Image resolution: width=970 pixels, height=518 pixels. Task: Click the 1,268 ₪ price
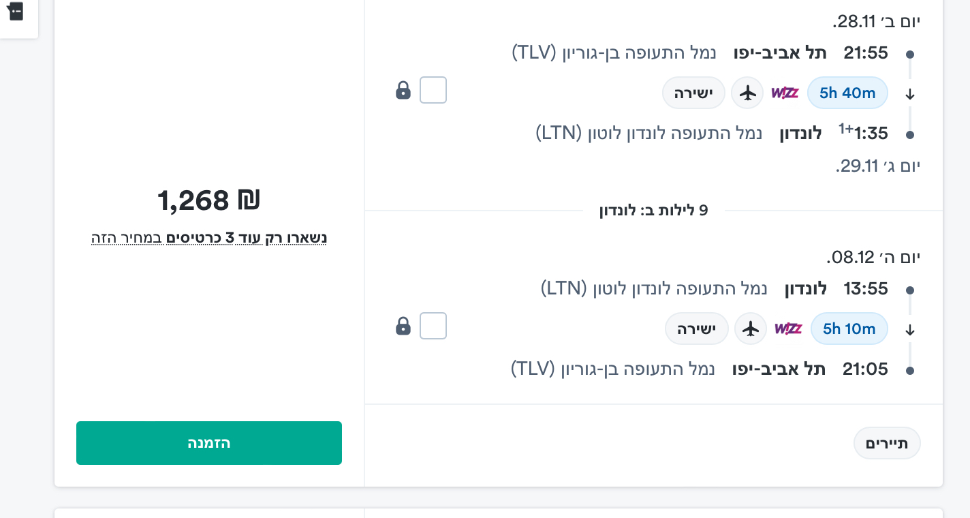[209, 200]
